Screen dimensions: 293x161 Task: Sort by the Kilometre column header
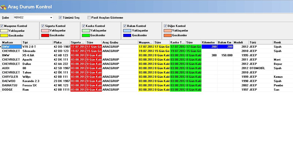pos(209,42)
